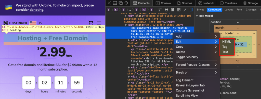Choose Toggle Visibility from context menu
The height and width of the screenshot is (99, 261).
pyautogui.click(x=187, y=57)
